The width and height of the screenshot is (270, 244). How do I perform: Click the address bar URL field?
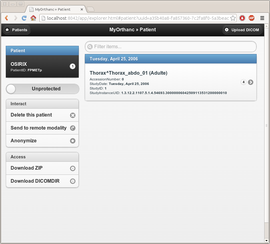click(138, 18)
